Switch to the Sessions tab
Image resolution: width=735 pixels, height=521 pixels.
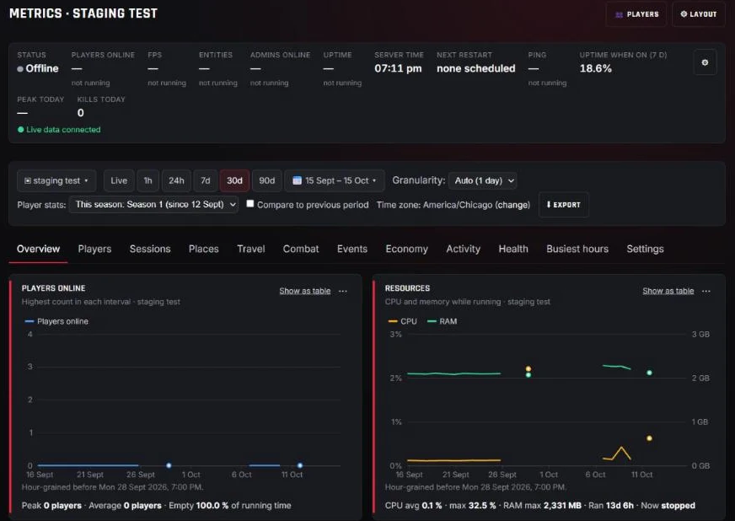click(x=150, y=249)
